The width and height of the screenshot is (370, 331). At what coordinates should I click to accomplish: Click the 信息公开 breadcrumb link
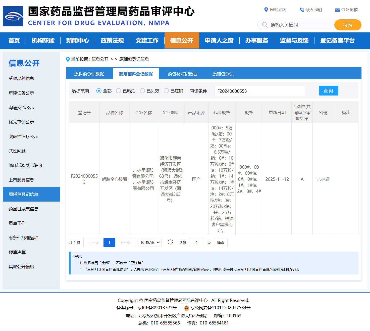100,59
